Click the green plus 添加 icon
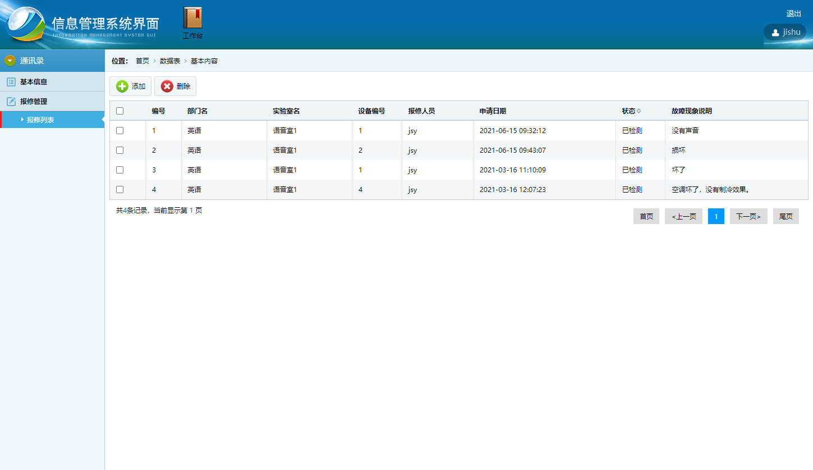 122,86
